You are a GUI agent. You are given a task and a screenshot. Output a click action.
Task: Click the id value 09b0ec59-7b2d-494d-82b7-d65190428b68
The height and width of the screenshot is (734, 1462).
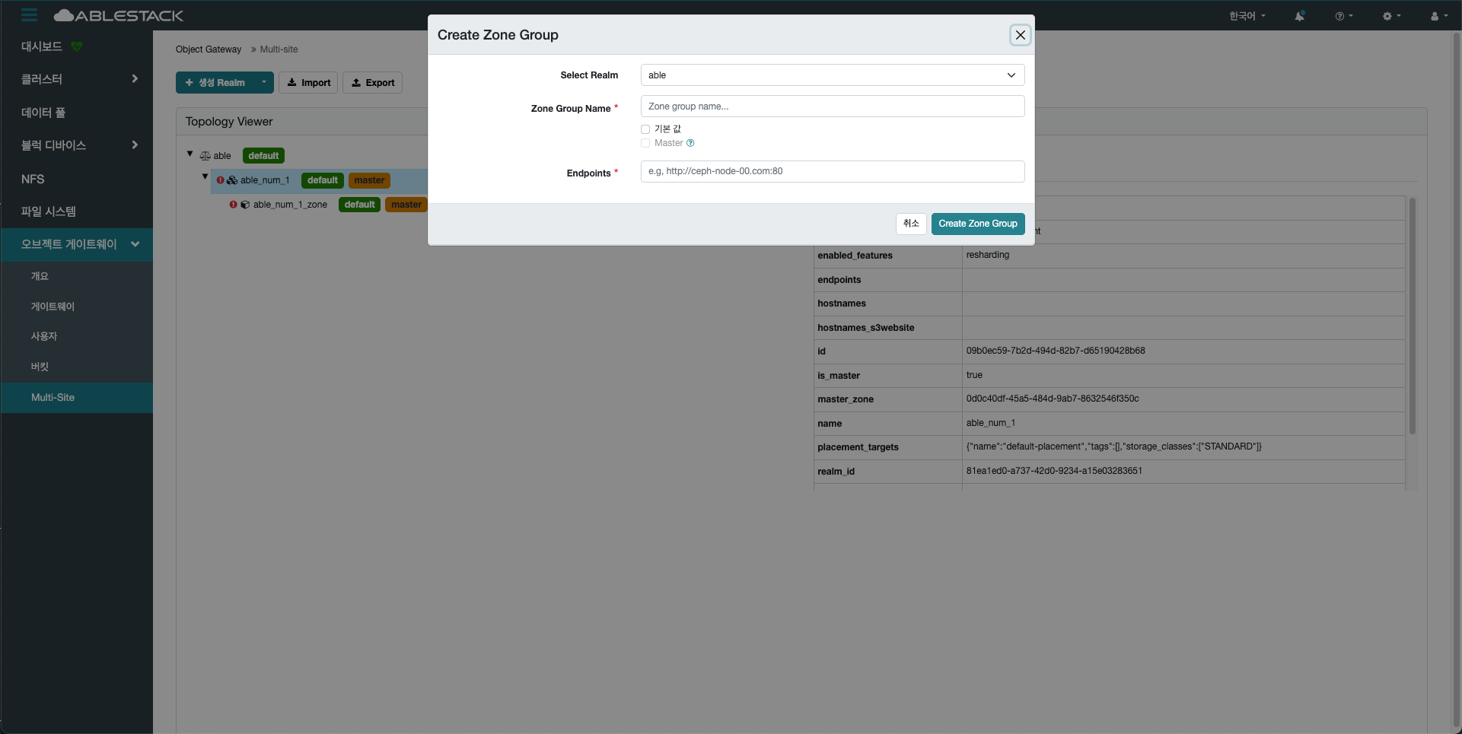[x=1056, y=351]
